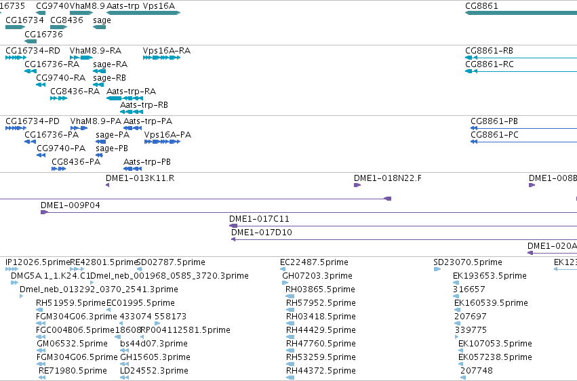This screenshot has height=381, width=577.
Task: Select the CG9740 gene label
Action: (52, 6)
